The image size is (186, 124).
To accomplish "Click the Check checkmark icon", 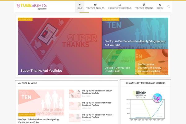I will tap(160, 5).
